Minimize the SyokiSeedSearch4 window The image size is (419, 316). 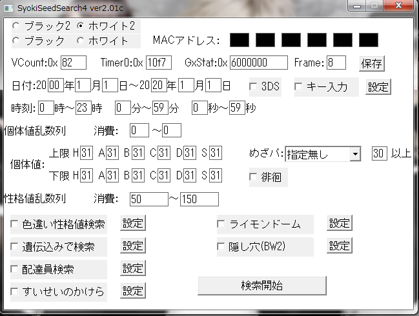click(x=357, y=6)
